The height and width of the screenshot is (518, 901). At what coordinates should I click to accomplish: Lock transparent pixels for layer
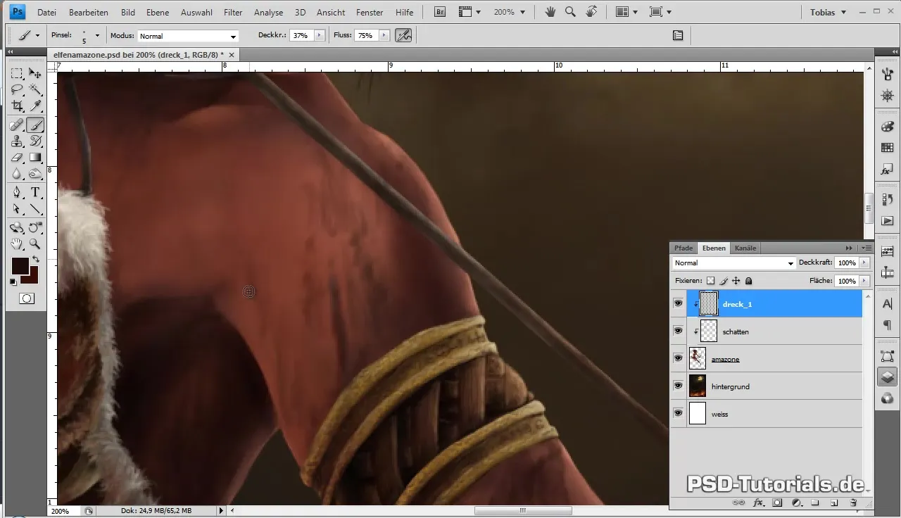[711, 281]
